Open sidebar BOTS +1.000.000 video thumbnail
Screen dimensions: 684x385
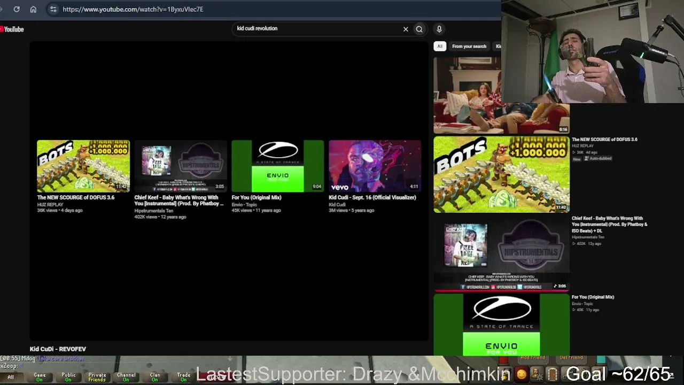tap(502, 174)
